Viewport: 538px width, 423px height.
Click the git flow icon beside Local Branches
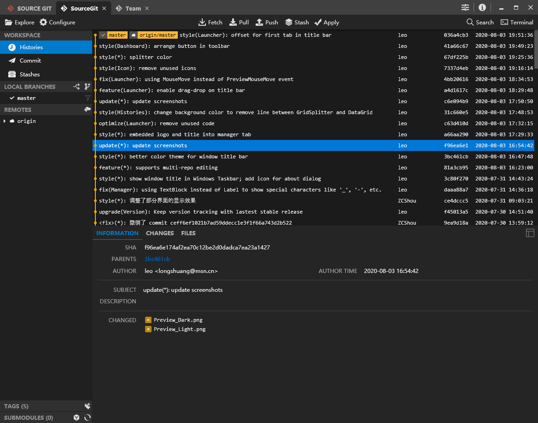[x=76, y=87]
